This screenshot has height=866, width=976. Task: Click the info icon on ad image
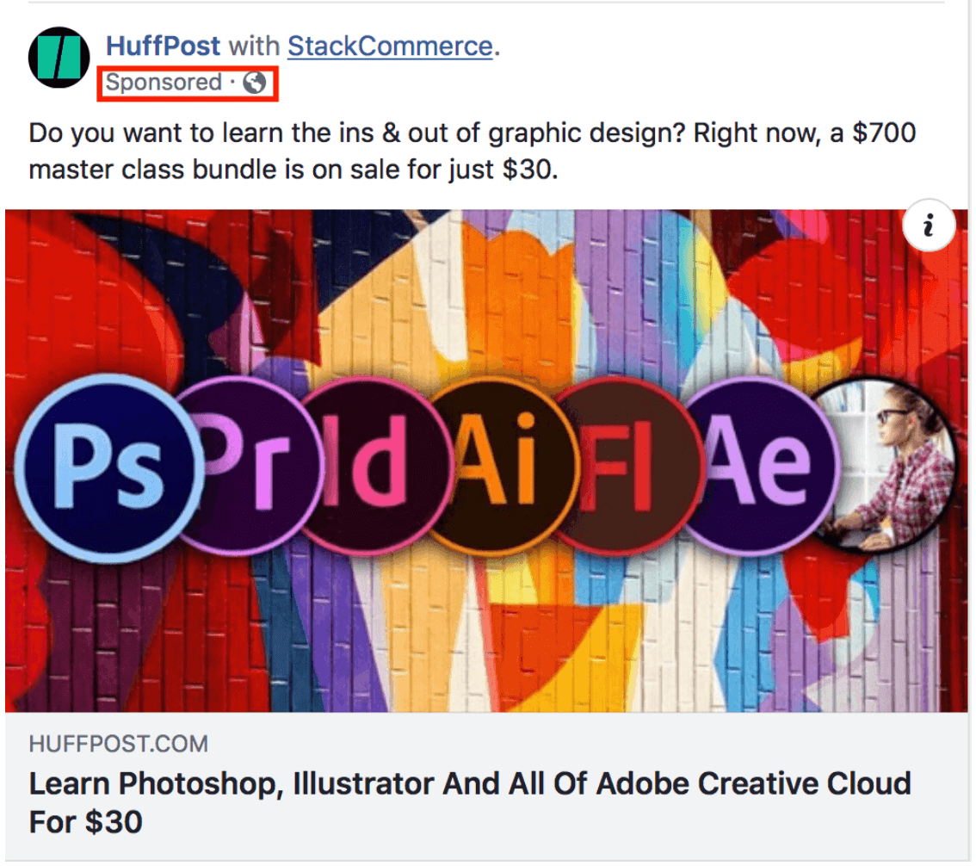(930, 226)
